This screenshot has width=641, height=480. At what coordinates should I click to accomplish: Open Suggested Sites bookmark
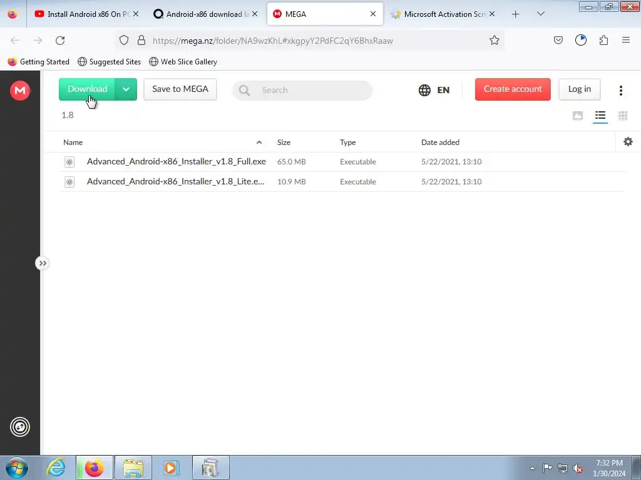point(109,62)
